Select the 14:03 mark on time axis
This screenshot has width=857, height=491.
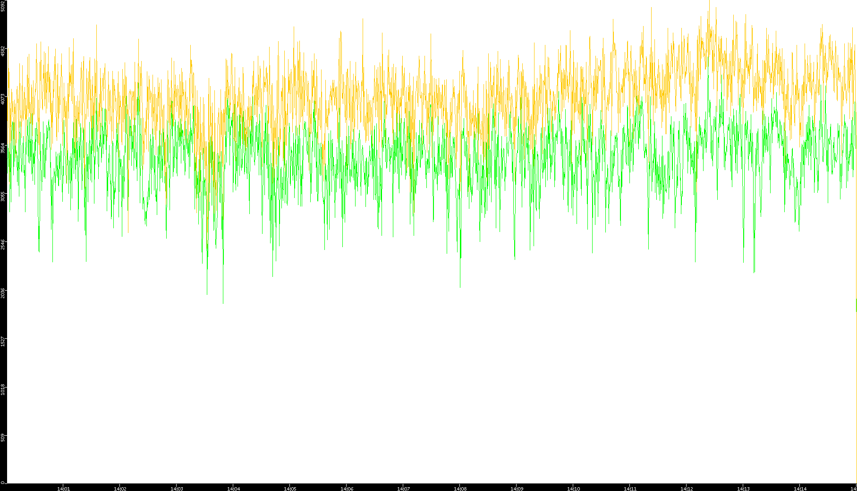177,489
